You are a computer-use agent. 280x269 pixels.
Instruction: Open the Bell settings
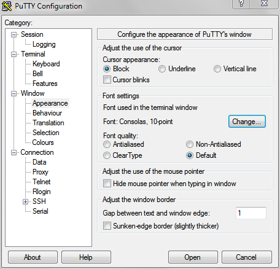point(37,74)
